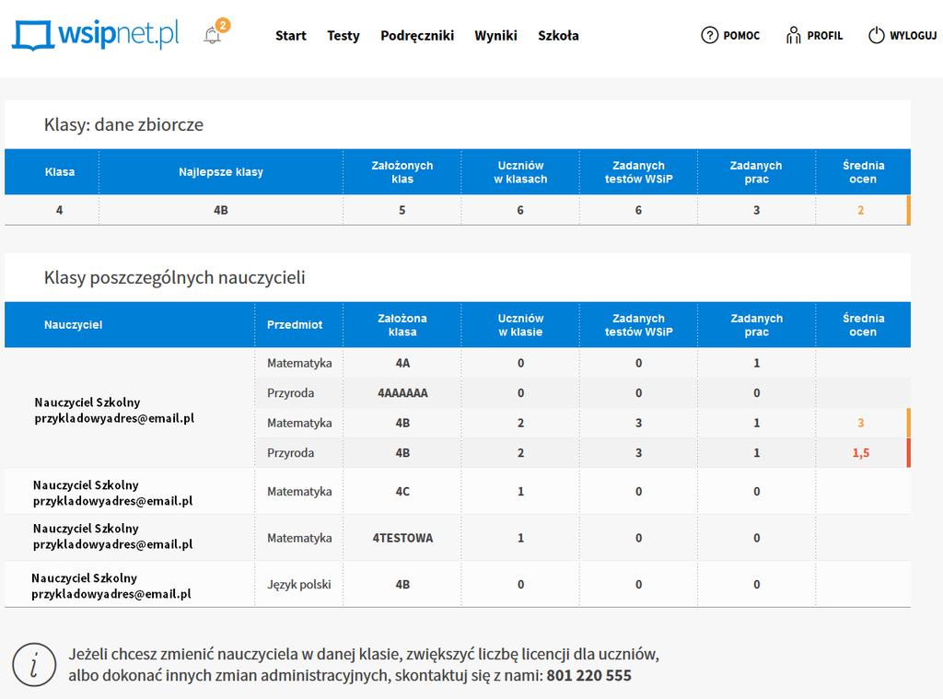Go to the Testy section
Screen dimensions: 943x699
point(343,36)
